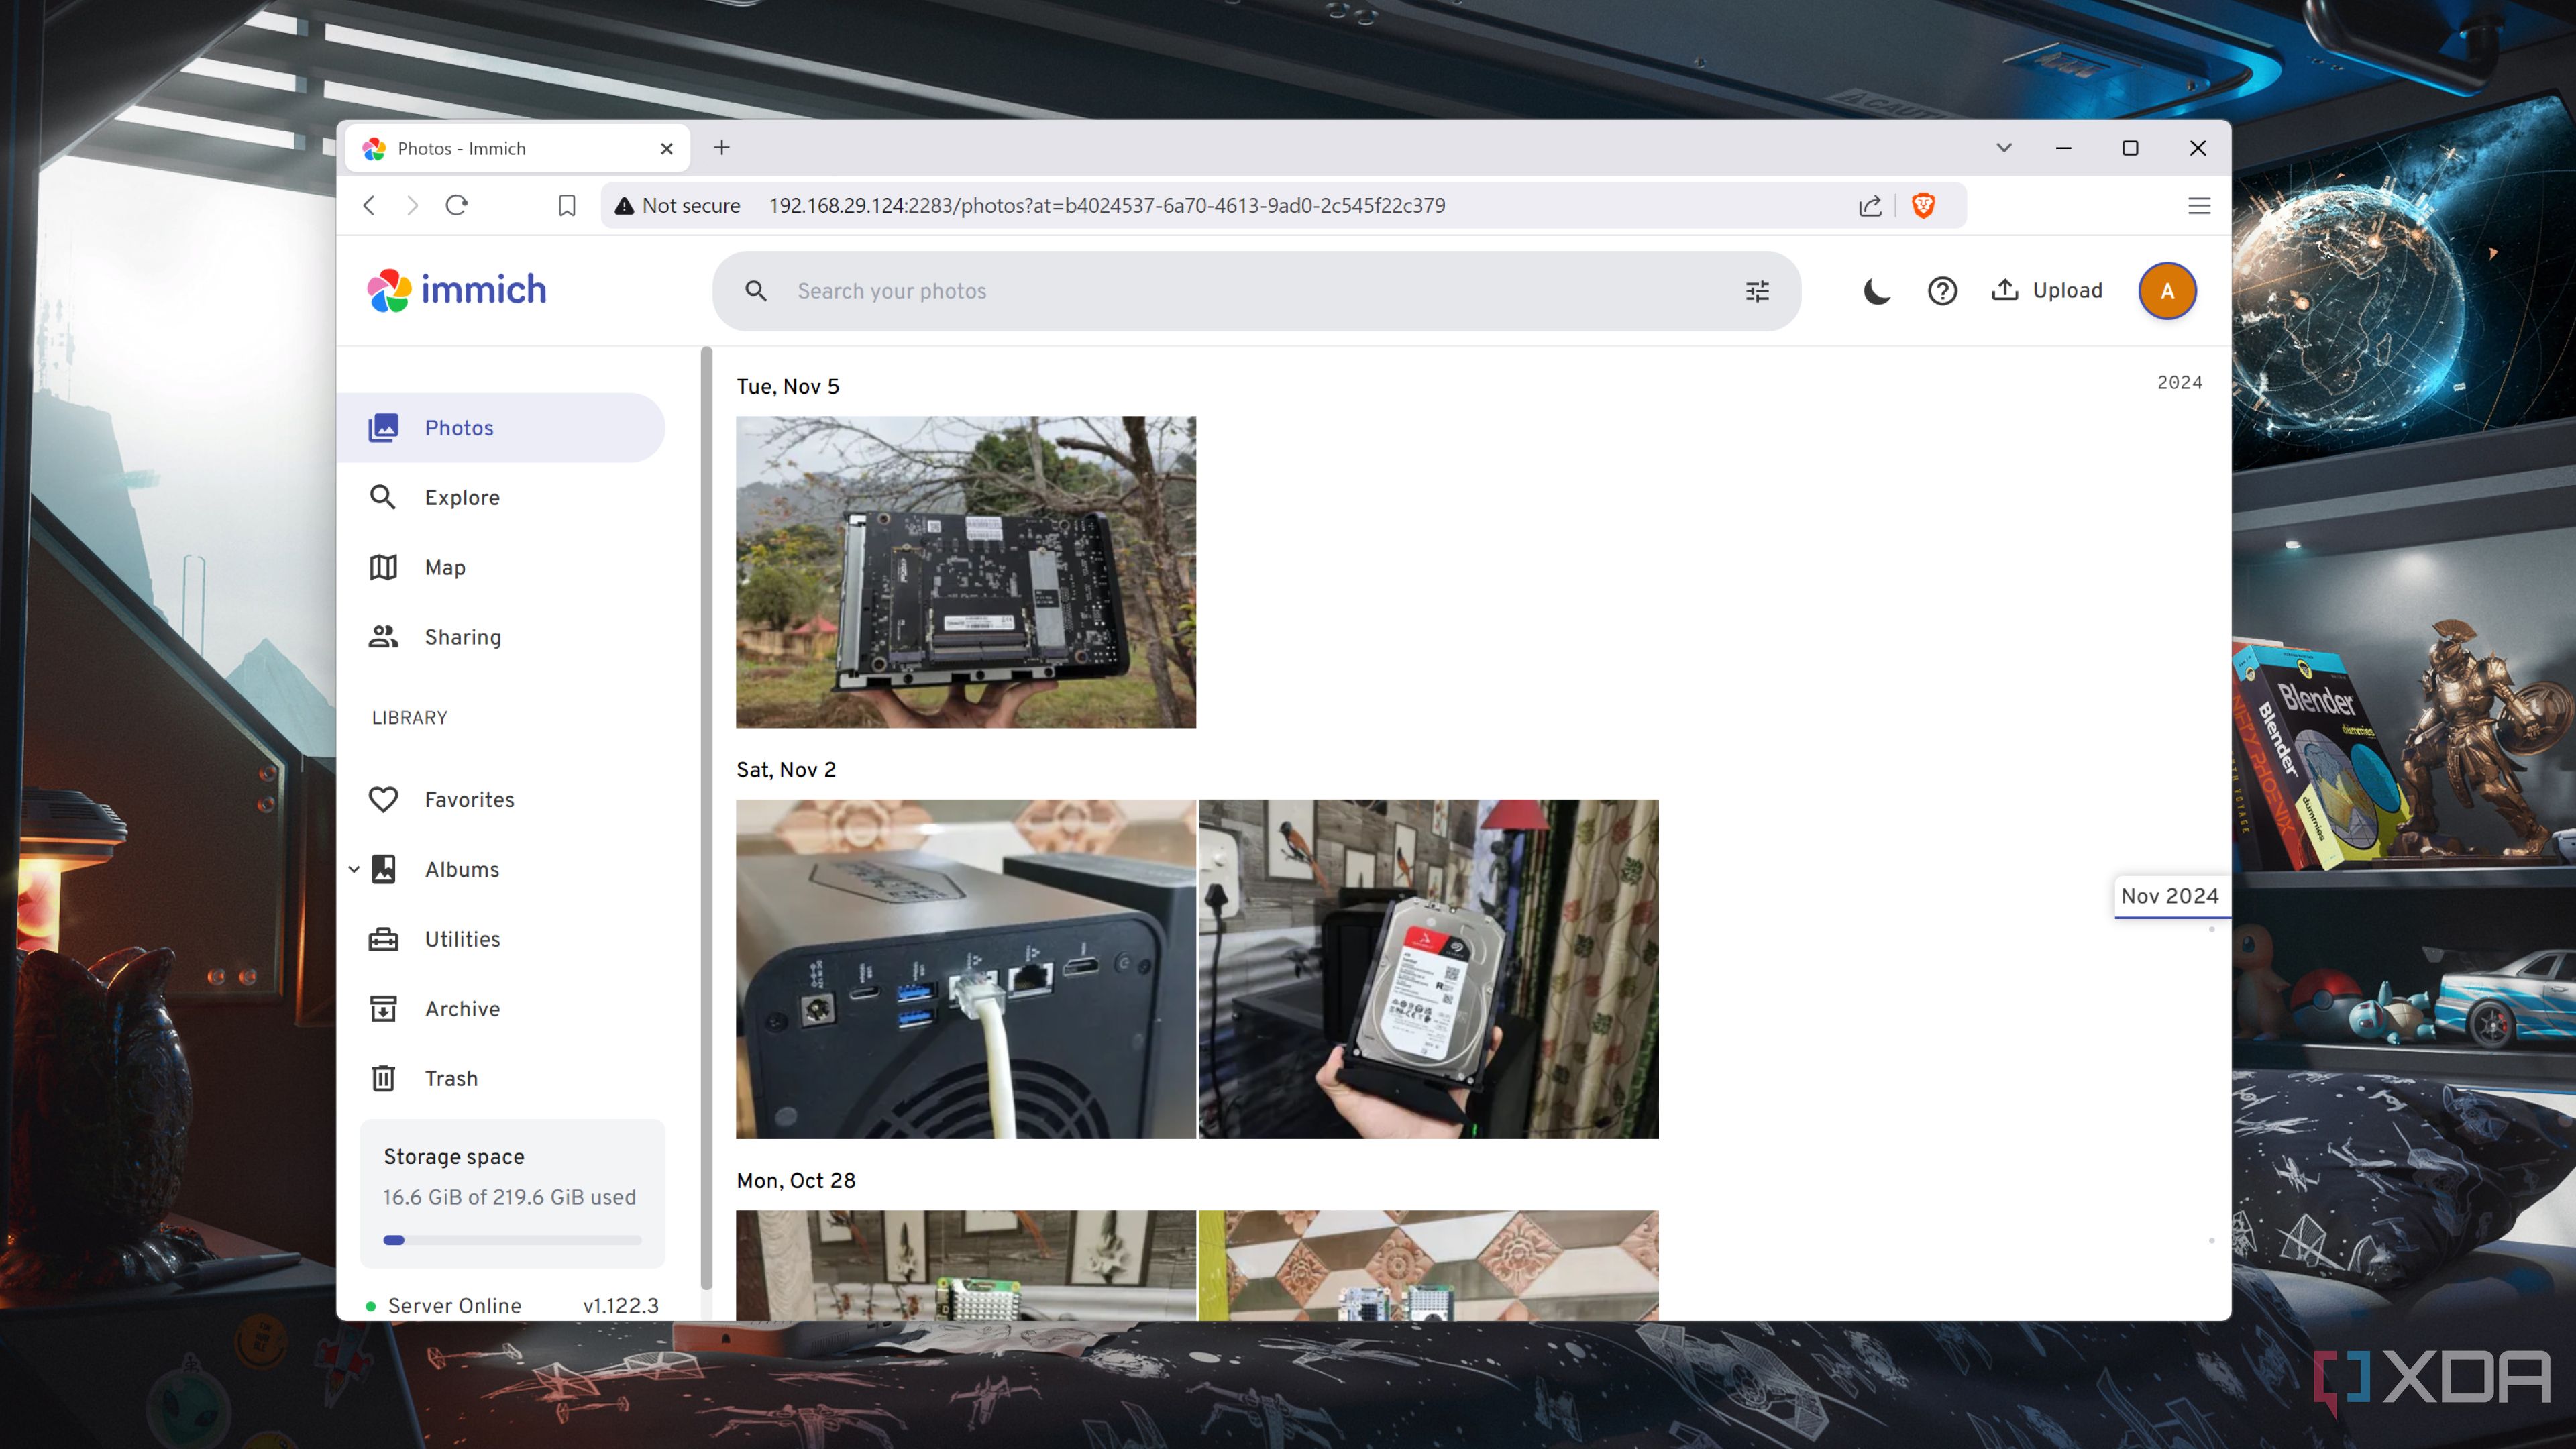The height and width of the screenshot is (1449, 2576).
Task: Open the Utilities sidebar item
Action: pos(461,939)
